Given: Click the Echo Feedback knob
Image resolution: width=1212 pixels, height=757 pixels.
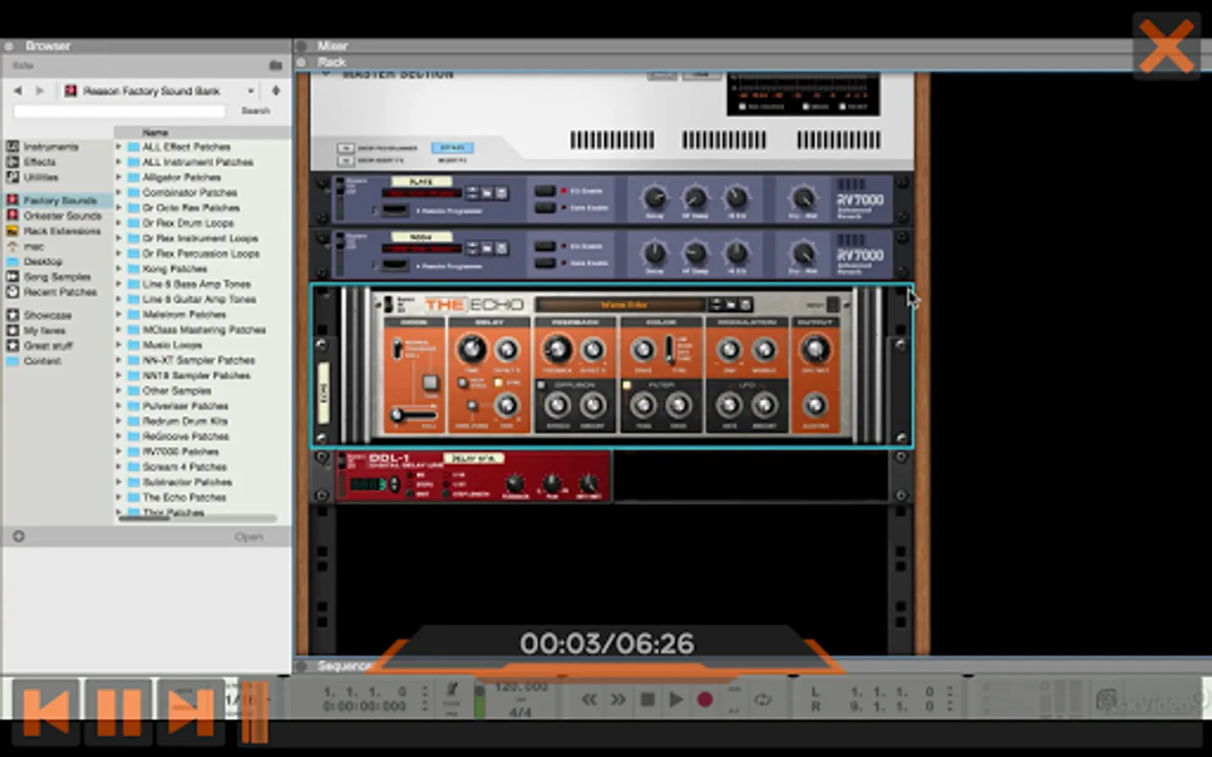Looking at the screenshot, I should (x=556, y=348).
